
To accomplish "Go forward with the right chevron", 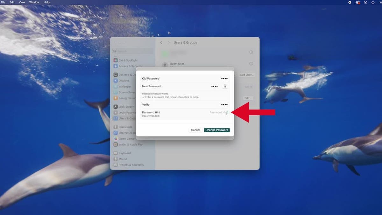I will point(168,42).
